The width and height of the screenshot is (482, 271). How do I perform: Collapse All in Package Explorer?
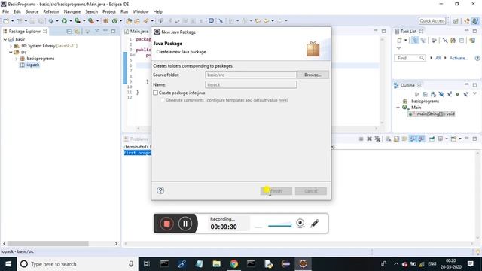pyautogui.click(x=69, y=32)
